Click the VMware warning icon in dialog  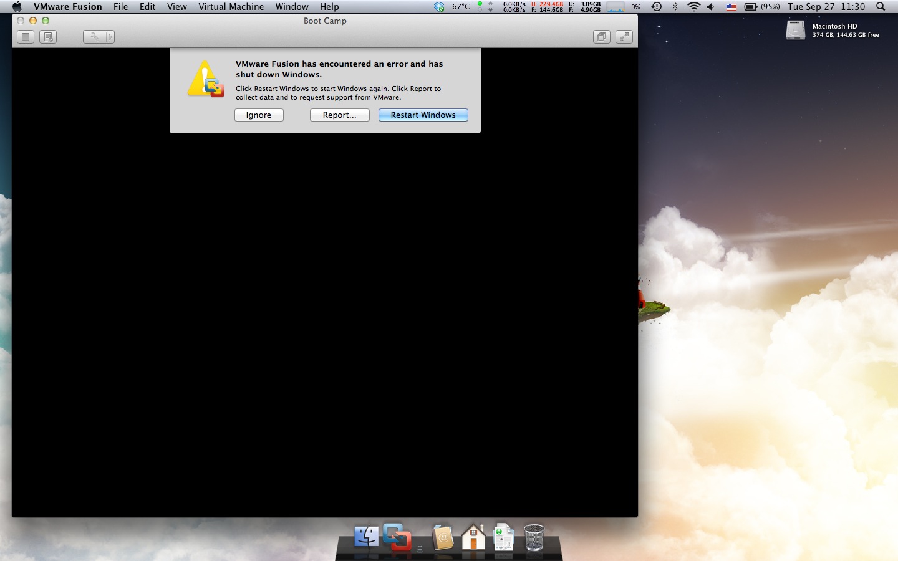(206, 79)
